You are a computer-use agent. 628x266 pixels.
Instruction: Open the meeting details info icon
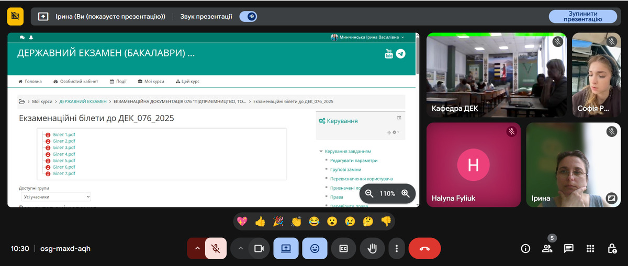[525, 249]
